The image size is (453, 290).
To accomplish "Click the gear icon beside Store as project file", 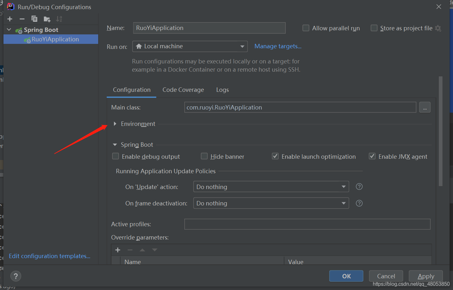I will [438, 28].
